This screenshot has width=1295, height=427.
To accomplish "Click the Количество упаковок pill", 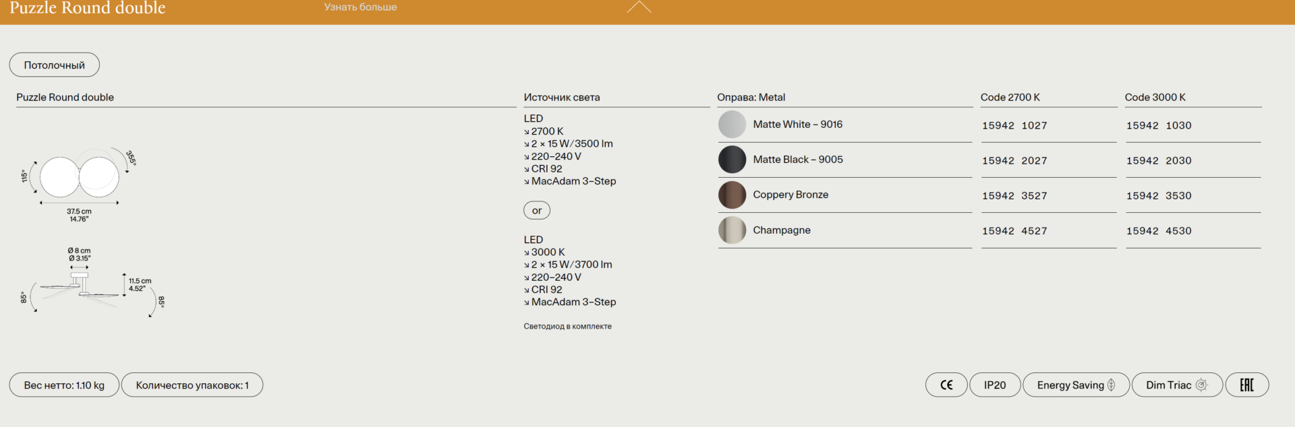I will click(192, 385).
